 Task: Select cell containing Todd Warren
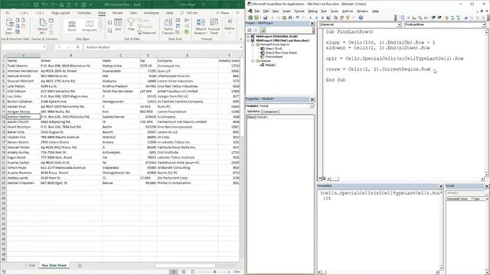(x=24, y=66)
